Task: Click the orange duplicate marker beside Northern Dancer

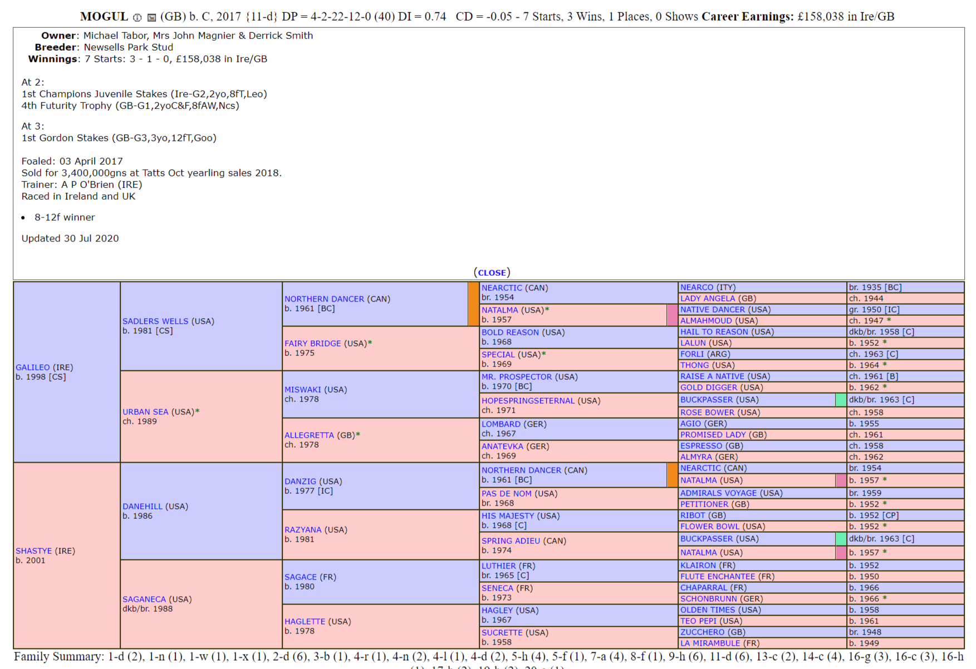Action: (473, 304)
